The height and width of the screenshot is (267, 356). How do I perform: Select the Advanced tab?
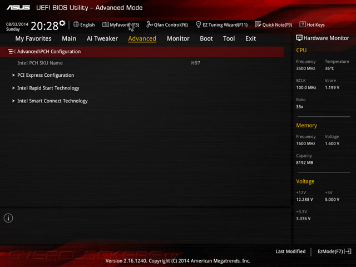point(142,38)
